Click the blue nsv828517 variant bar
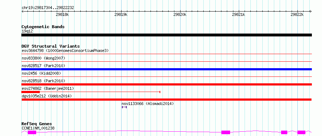 tap(166, 69)
